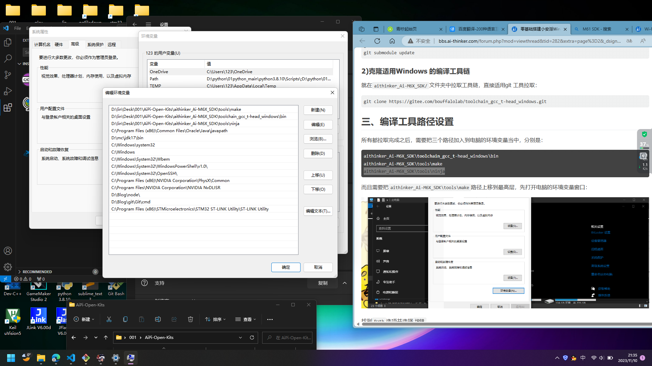
Task: Select the D:\mc\jdk17\bin path entry
Action: (203, 138)
